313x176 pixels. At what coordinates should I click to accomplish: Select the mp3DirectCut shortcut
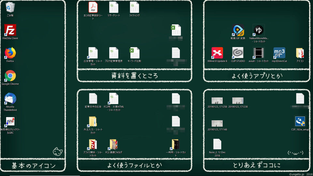click(x=279, y=53)
